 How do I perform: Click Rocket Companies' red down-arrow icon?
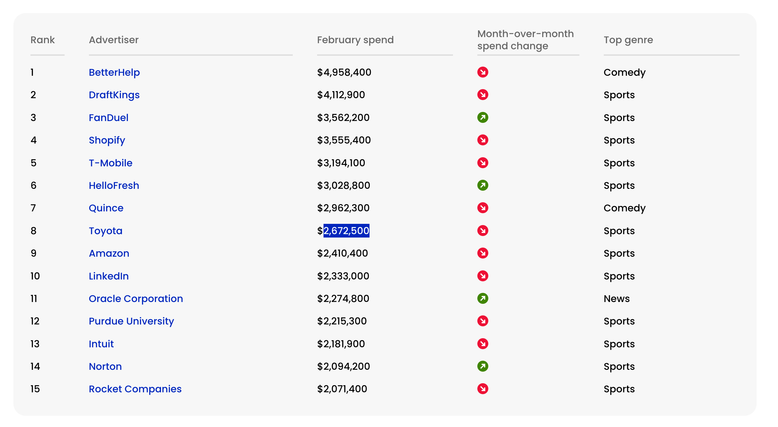(483, 389)
